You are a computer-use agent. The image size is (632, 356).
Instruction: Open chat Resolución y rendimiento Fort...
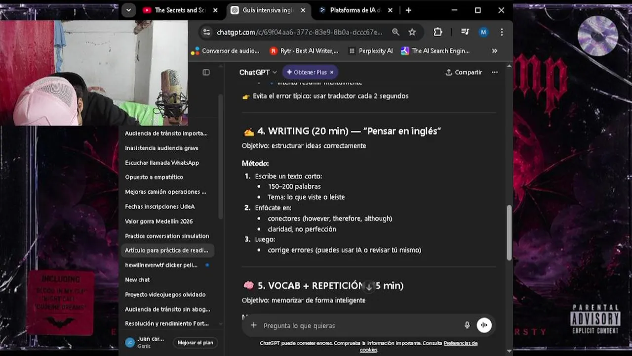click(x=167, y=323)
